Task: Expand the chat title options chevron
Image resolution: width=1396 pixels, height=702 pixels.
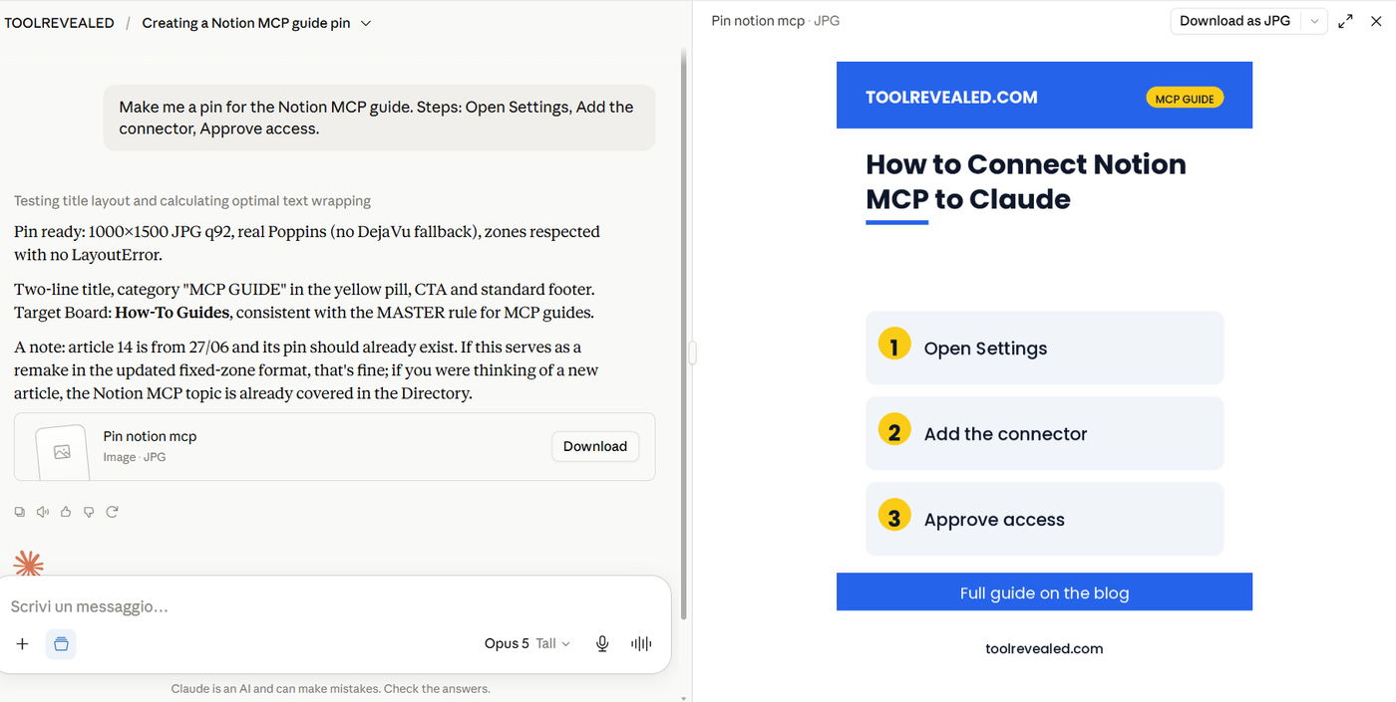Action: click(366, 23)
